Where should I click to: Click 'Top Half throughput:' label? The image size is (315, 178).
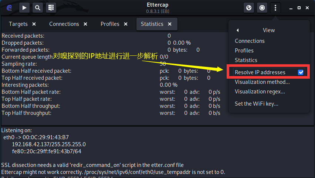tap(27, 113)
